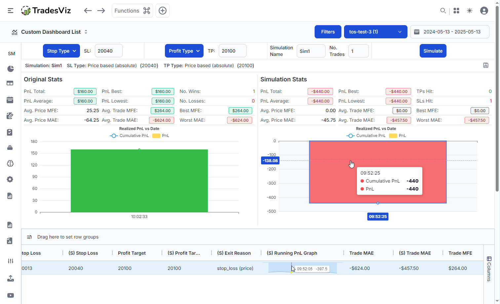Open the hamburger menu icon
This screenshot has width=500, height=304.
11,11
